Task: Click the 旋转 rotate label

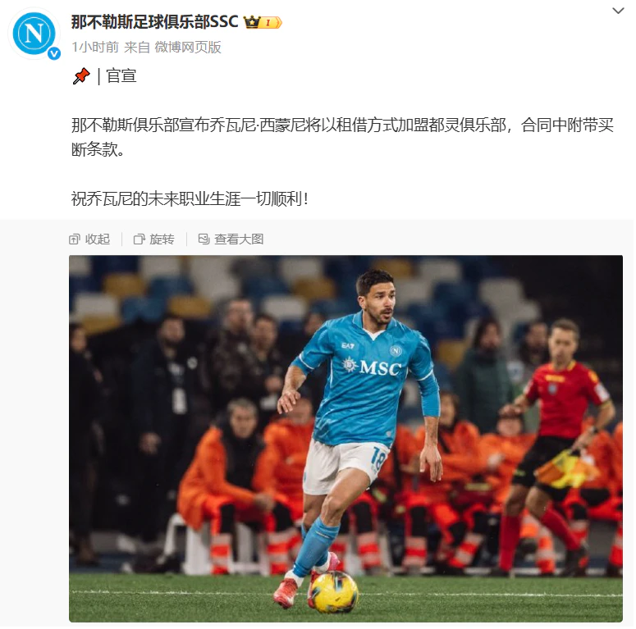Action: point(162,239)
